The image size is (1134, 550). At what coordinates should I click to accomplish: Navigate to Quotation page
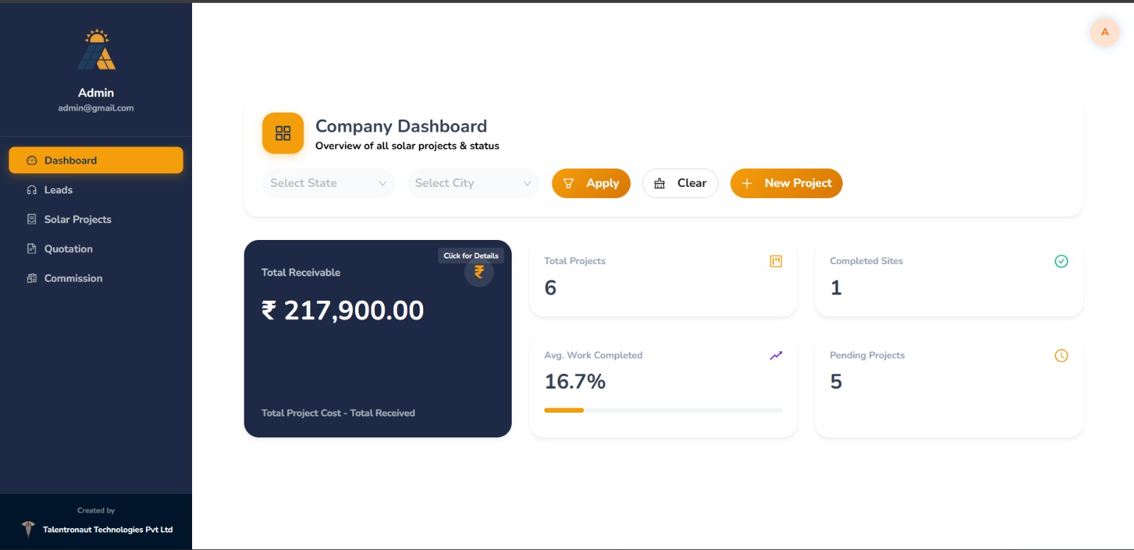tap(68, 249)
